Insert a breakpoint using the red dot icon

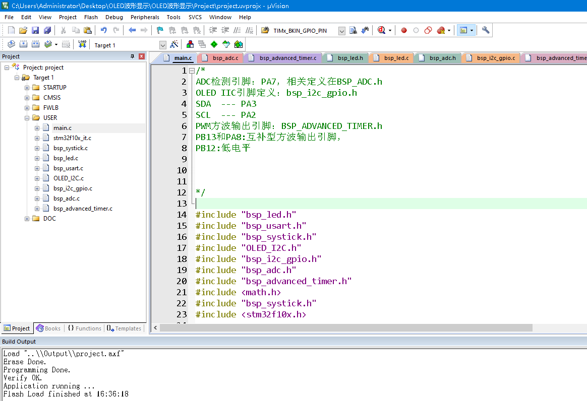pyautogui.click(x=403, y=30)
